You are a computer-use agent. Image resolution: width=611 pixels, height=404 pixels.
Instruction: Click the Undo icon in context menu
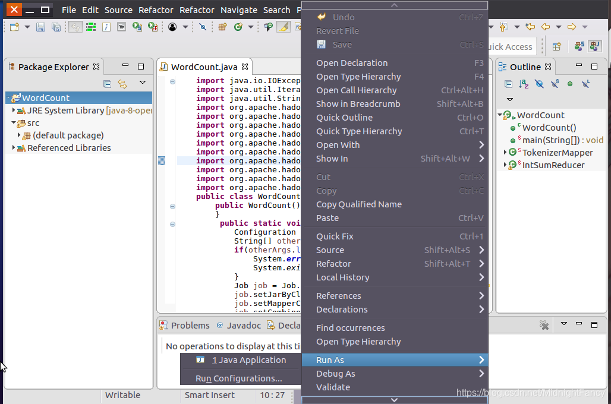click(x=321, y=17)
